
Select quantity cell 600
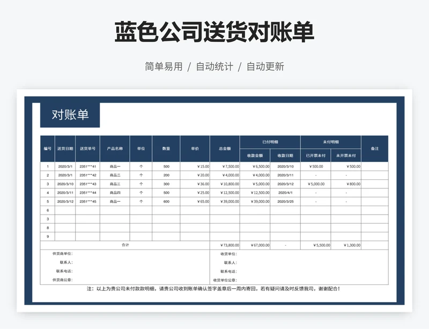point(166,202)
